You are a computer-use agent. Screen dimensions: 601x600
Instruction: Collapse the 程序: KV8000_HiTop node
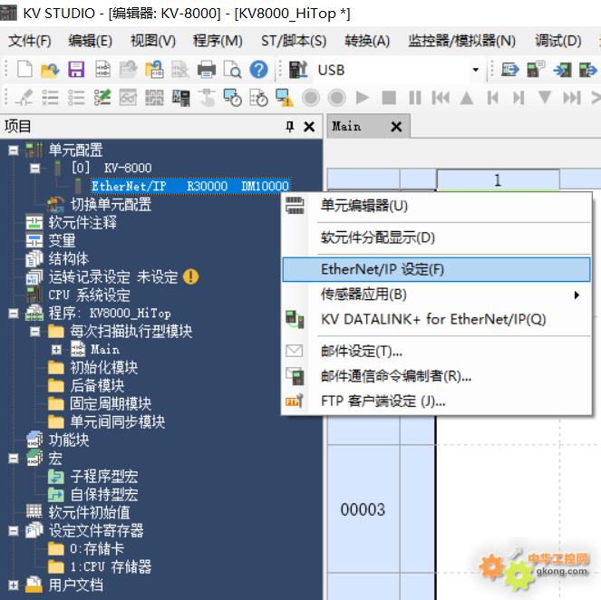[x=14, y=313]
